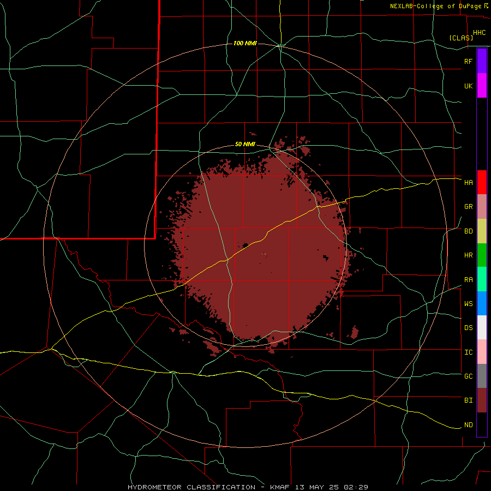Click the IC legend label
This screenshot has height=491, width=491.
point(468,352)
